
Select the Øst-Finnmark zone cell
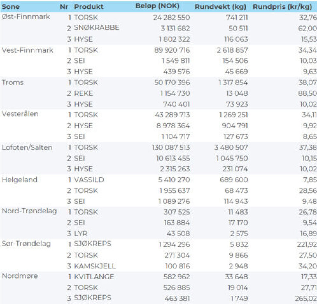pos(26,17)
